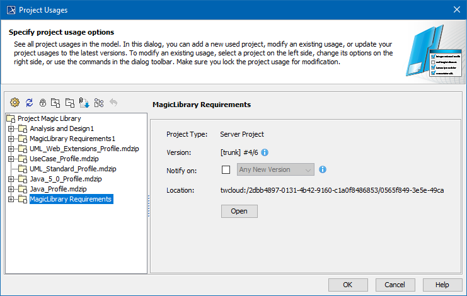Click the gear options icon in toolbar
Viewport: 467px width, 296px height.
click(x=15, y=102)
